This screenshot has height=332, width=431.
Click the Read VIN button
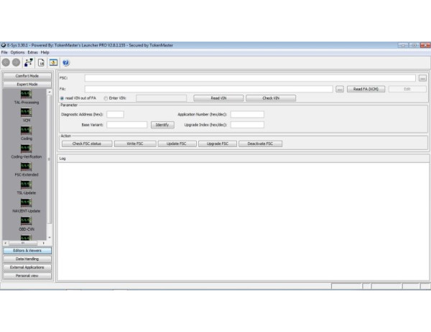(218, 98)
